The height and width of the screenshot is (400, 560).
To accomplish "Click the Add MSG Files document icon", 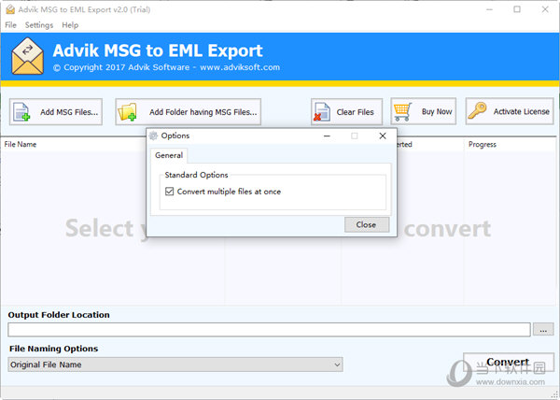I will 21,112.
